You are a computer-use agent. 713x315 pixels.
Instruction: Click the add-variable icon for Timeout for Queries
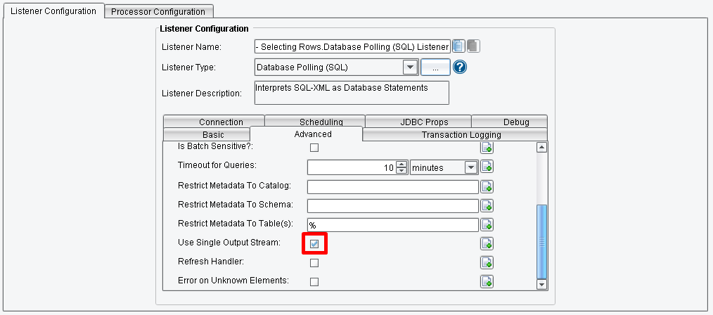click(487, 167)
